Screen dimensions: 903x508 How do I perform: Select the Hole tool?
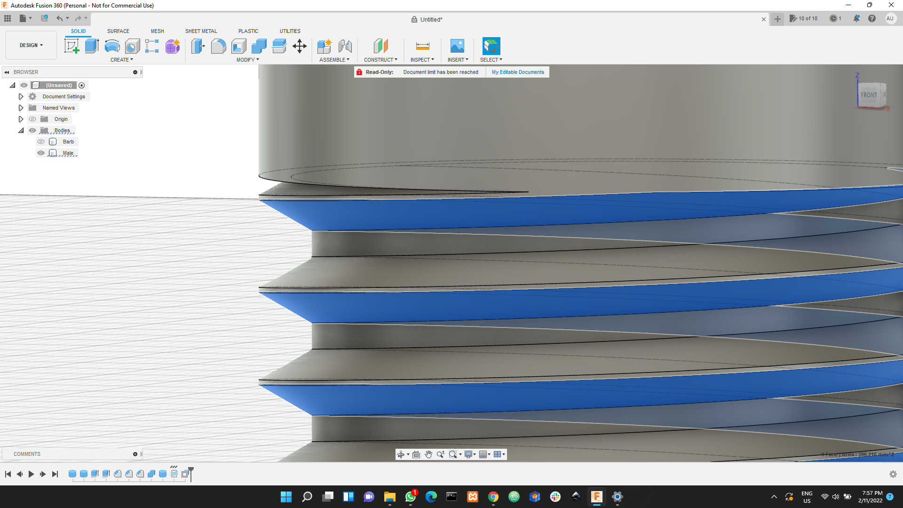pyautogui.click(x=133, y=46)
